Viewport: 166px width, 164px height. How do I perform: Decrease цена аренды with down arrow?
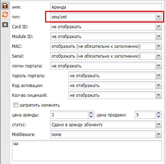[x=91, y=116]
